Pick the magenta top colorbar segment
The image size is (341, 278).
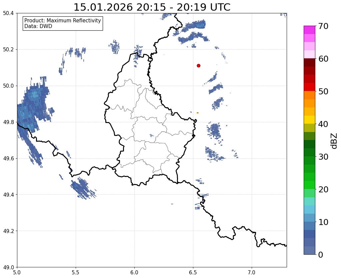[309, 30]
